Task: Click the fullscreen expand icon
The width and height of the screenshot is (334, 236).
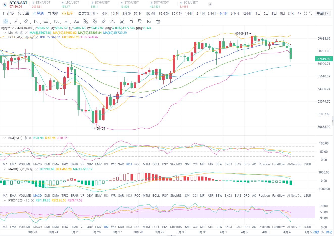Action: (305, 13)
